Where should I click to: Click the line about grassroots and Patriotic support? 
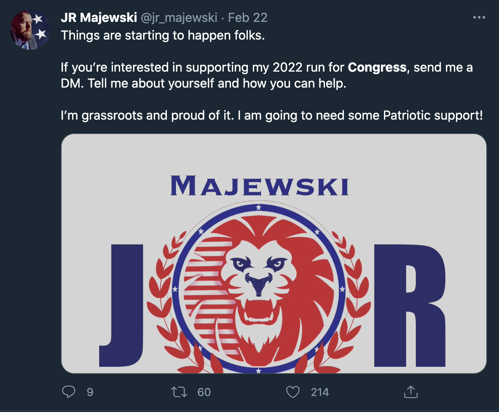coord(272,115)
